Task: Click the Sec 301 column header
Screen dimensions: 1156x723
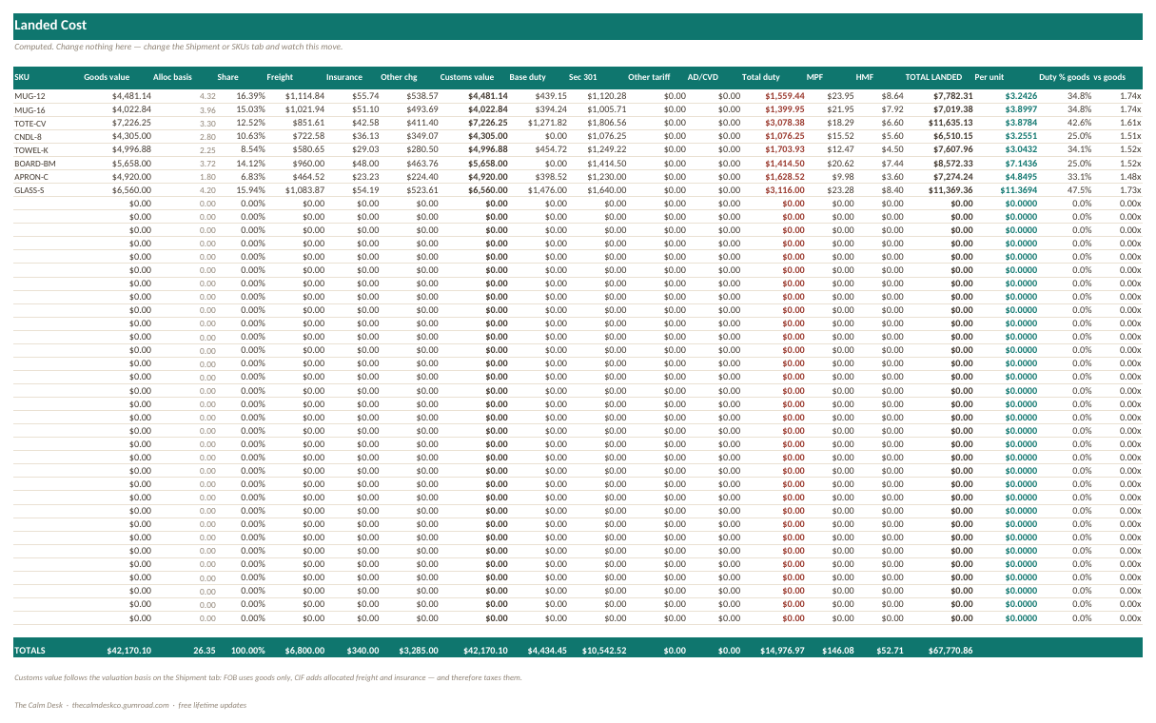Action: [x=582, y=76]
